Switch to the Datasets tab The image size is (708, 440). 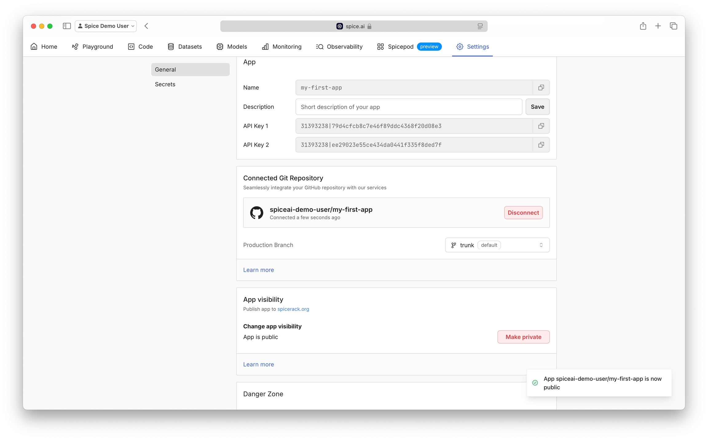pos(185,47)
